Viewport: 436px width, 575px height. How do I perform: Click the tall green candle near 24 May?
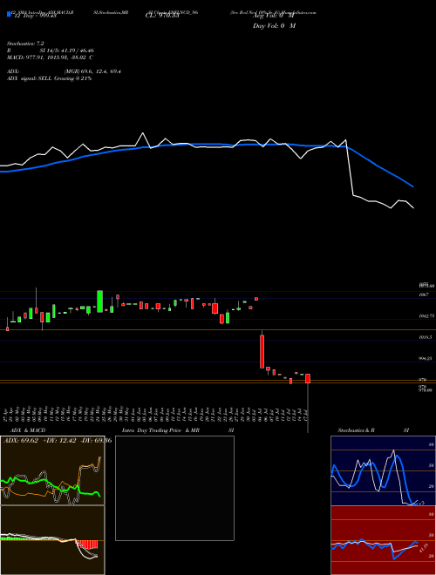point(99,301)
